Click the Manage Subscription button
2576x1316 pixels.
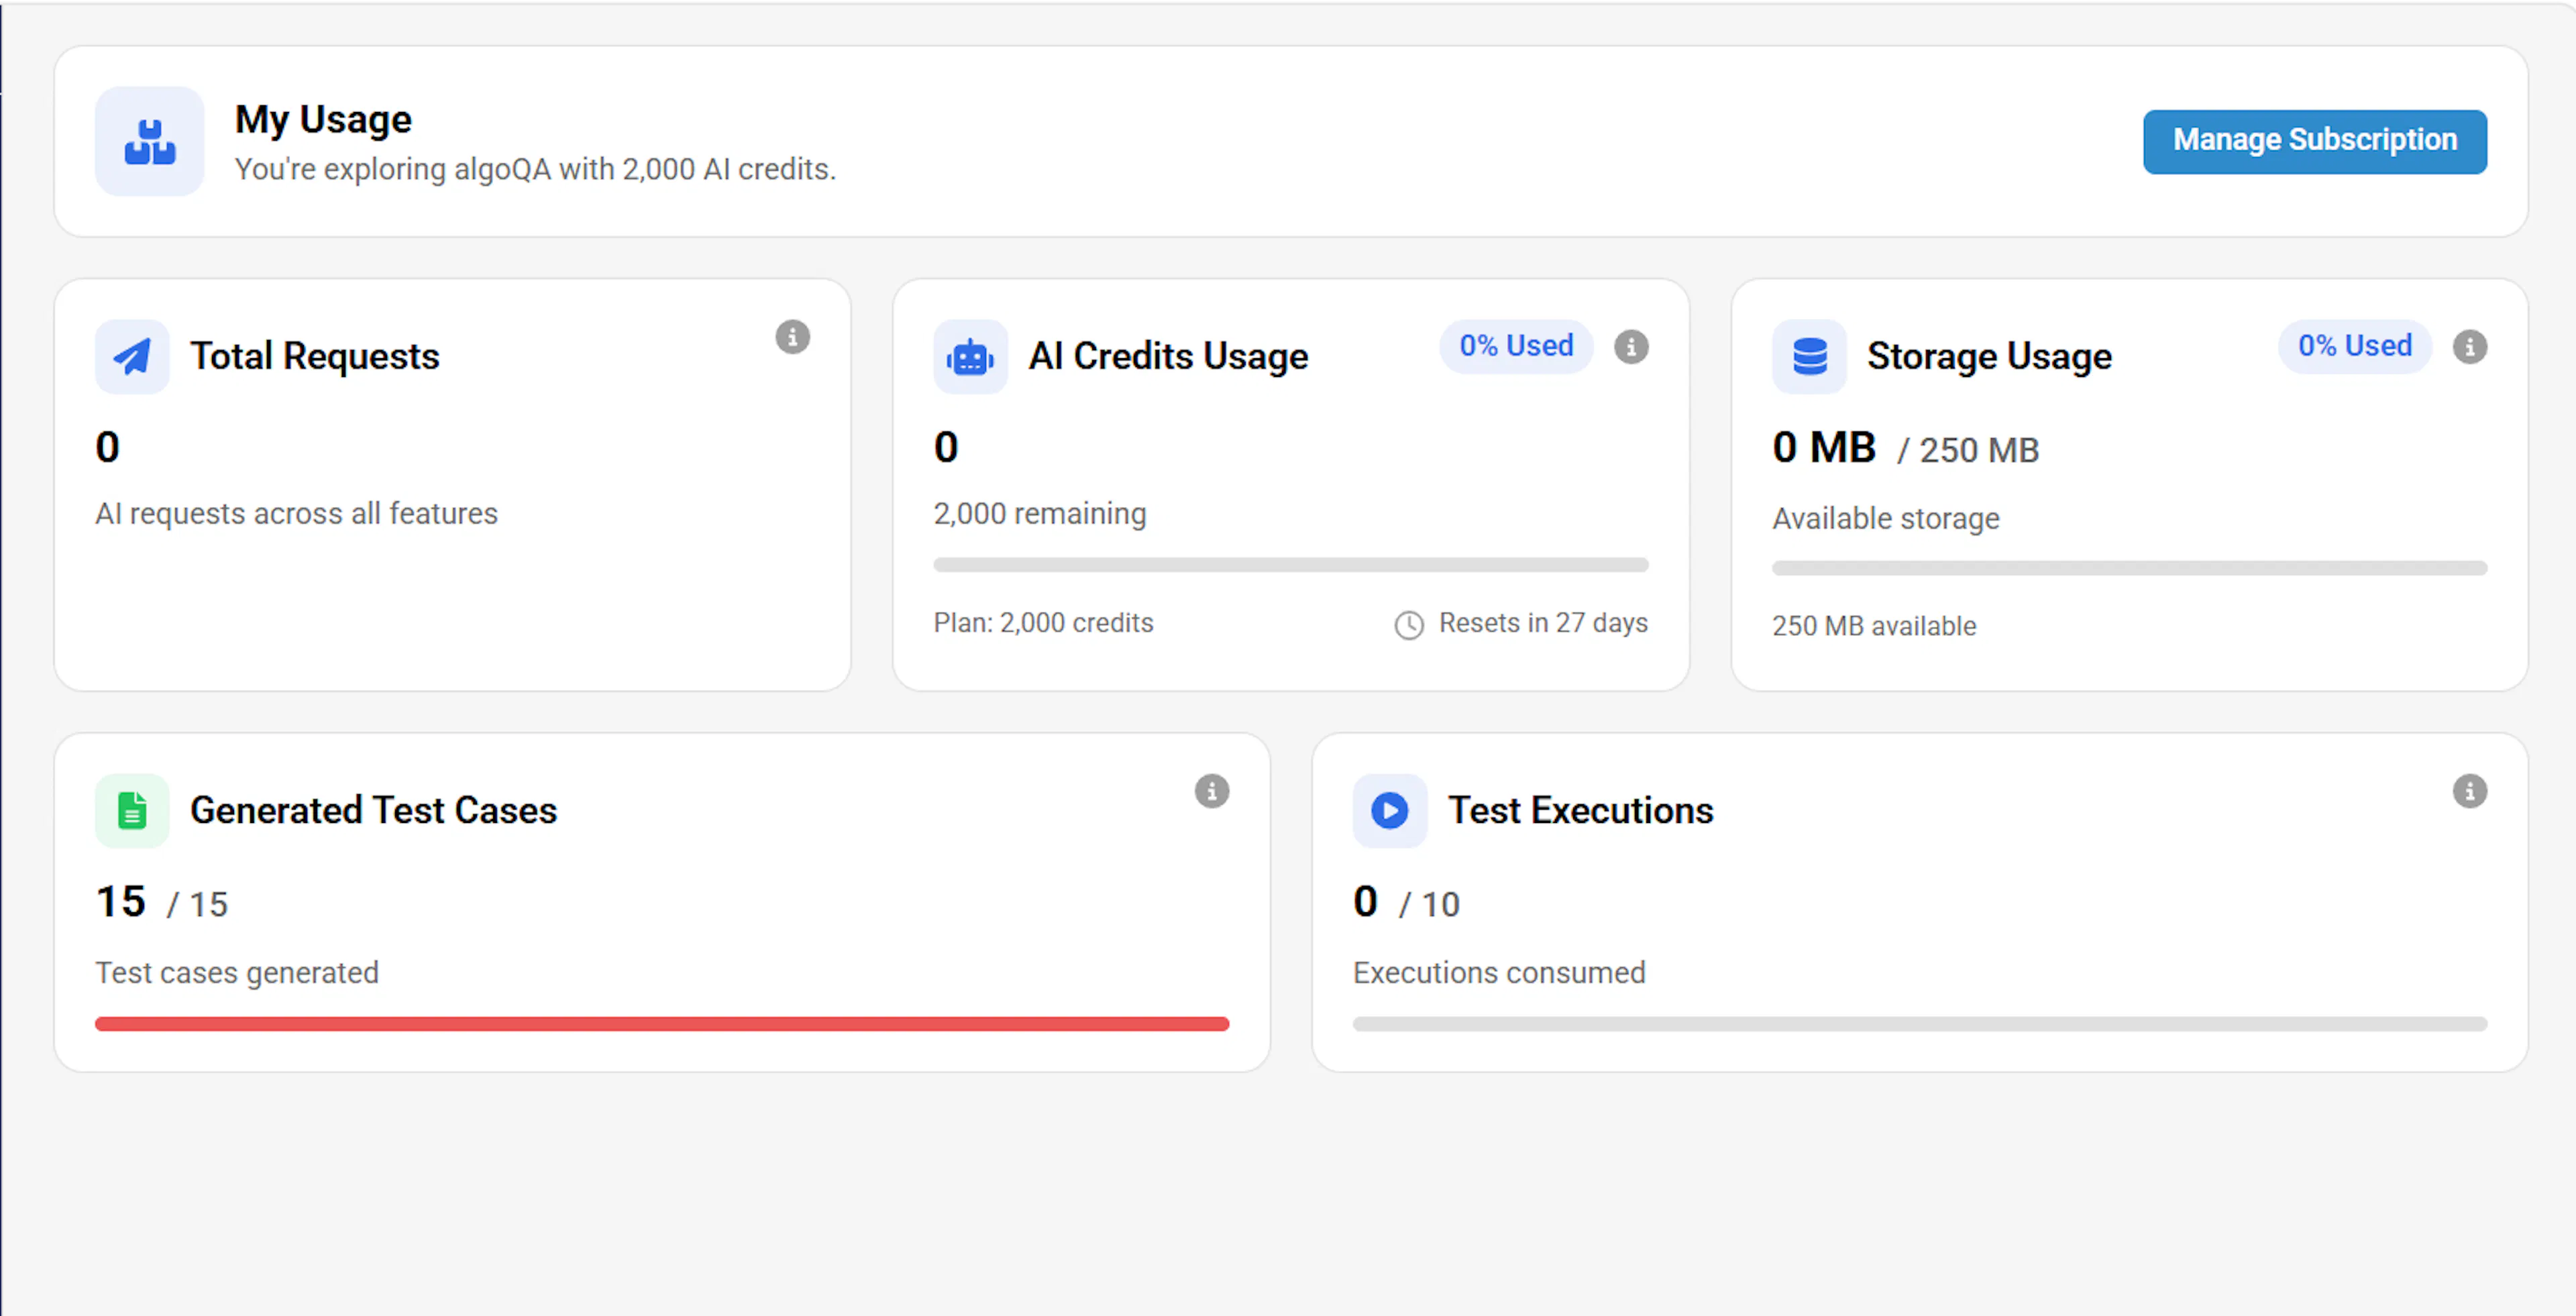click(2314, 141)
